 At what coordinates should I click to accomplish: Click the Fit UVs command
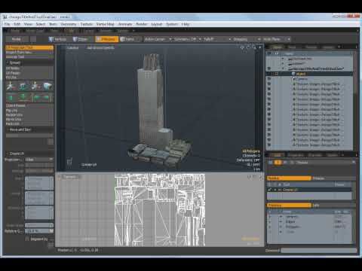(x=29, y=78)
